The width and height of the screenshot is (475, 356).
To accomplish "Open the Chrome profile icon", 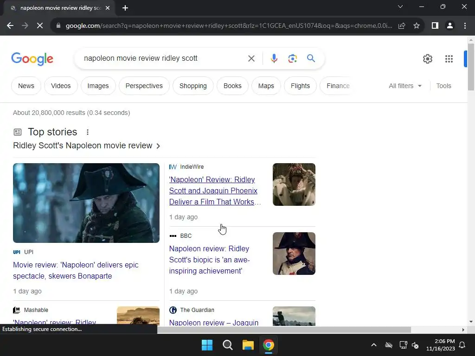I will [450, 26].
